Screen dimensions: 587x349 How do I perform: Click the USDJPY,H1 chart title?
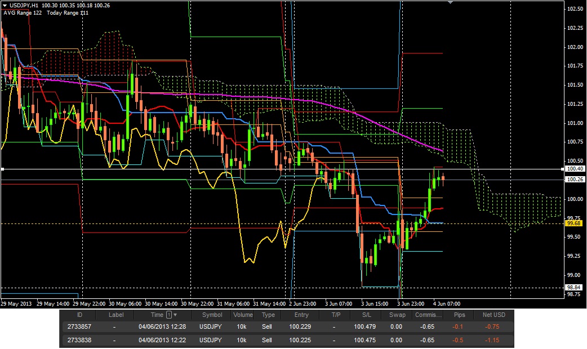[x=24, y=6]
